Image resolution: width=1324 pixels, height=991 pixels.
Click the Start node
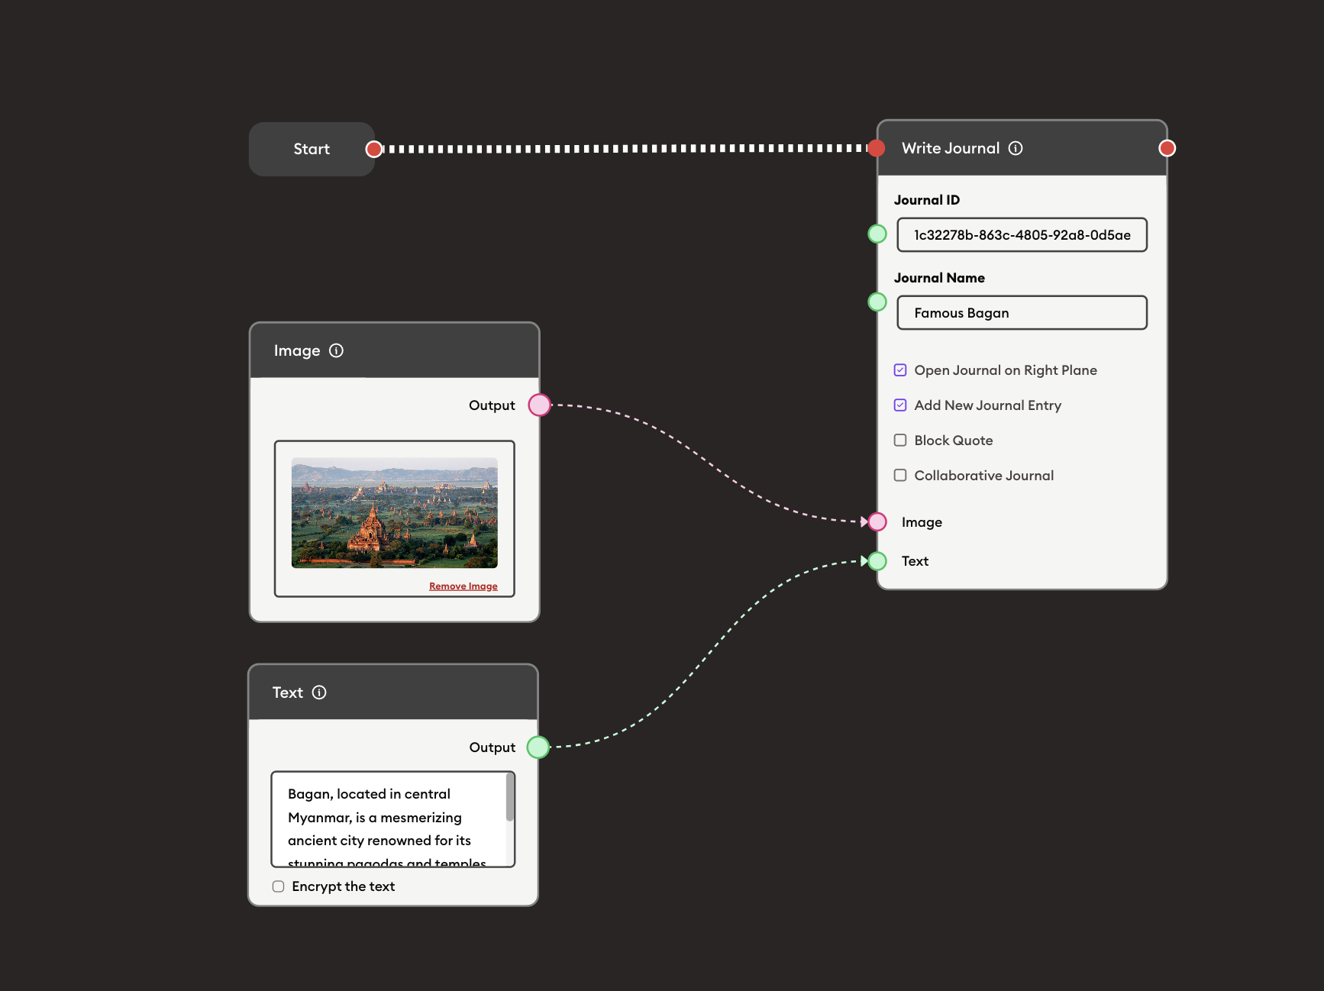click(x=312, y=149)
